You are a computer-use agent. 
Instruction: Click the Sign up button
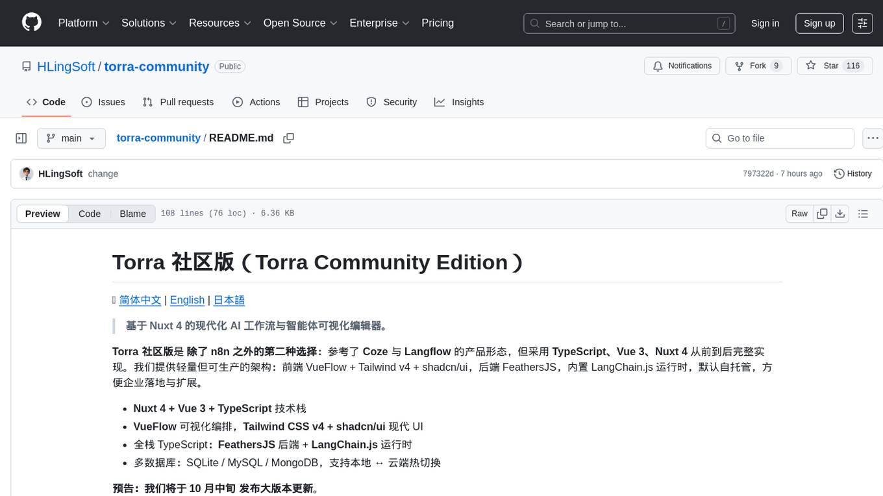[819, 23]
